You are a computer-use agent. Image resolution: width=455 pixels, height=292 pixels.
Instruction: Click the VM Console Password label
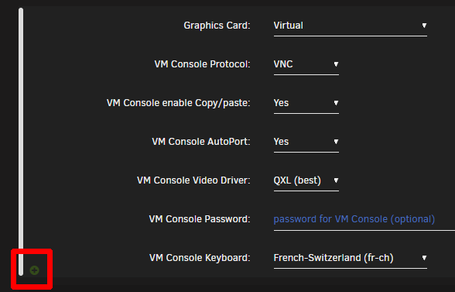[x=200, y=219]
